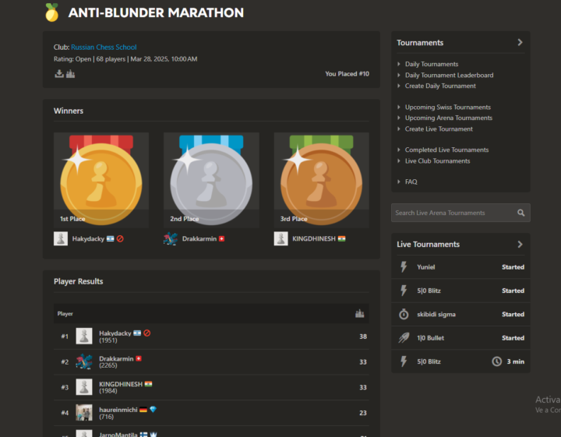Expand the Live Tournaments panel chevron
This screenshot has height=437, width=561.
520,245
